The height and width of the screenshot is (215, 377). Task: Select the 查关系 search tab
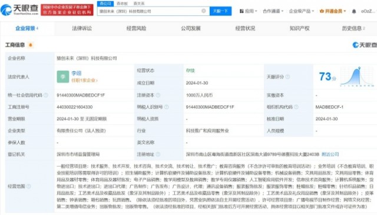click(139, 4)
